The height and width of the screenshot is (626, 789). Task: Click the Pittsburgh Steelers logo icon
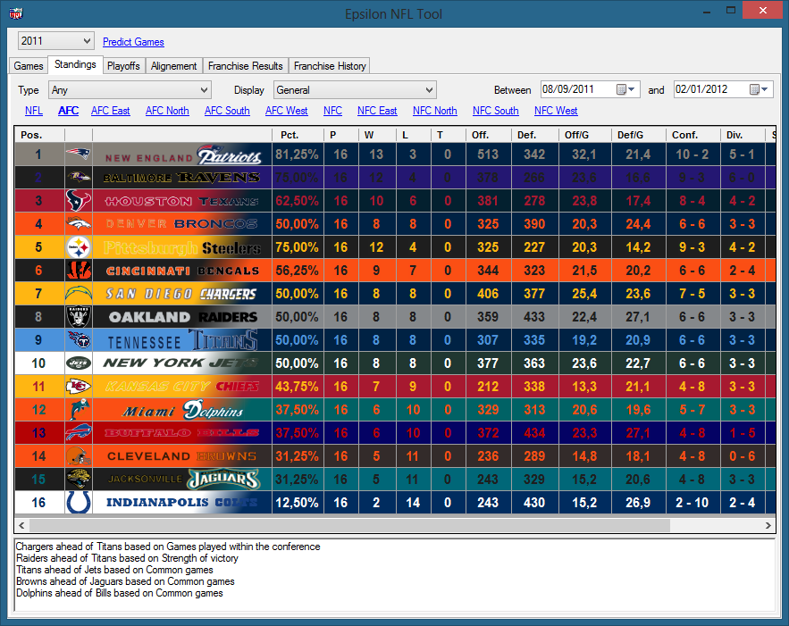[x=79, y=247]
